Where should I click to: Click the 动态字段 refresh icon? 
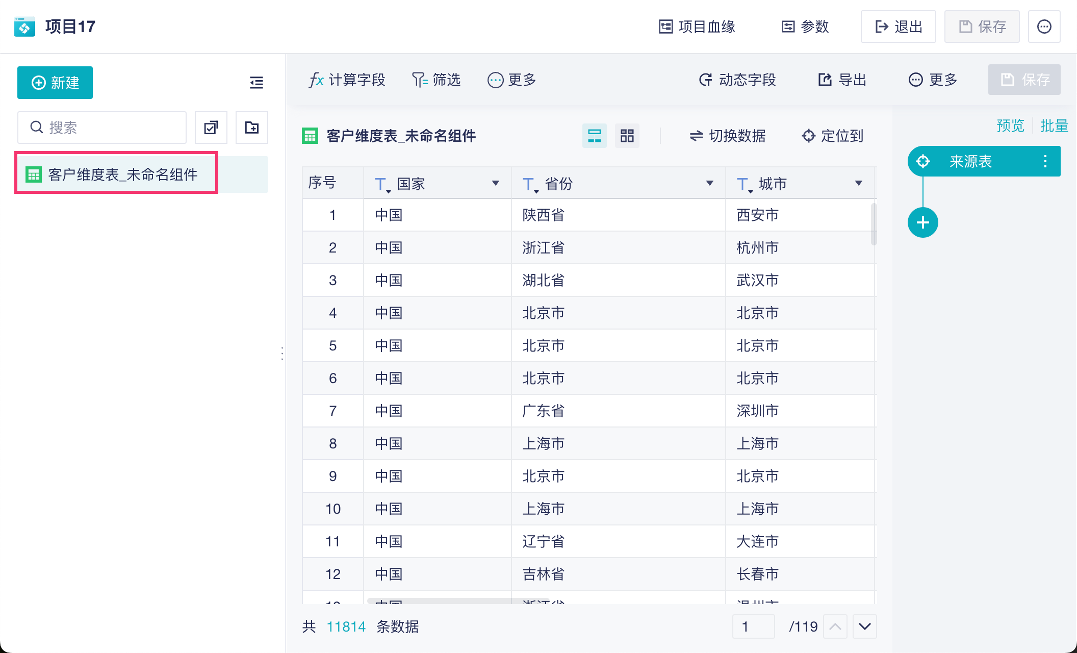[x=706, y=80]
